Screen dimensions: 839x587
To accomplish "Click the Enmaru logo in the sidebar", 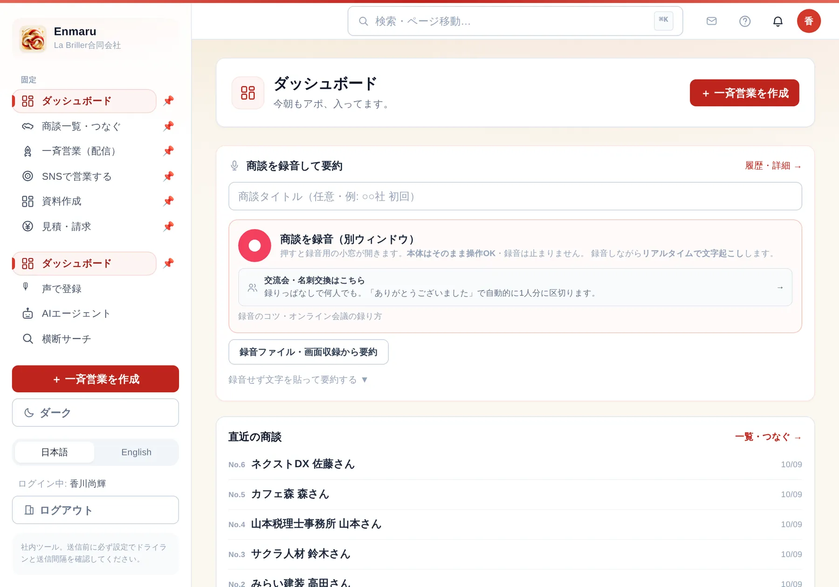I will click(33, 39).
